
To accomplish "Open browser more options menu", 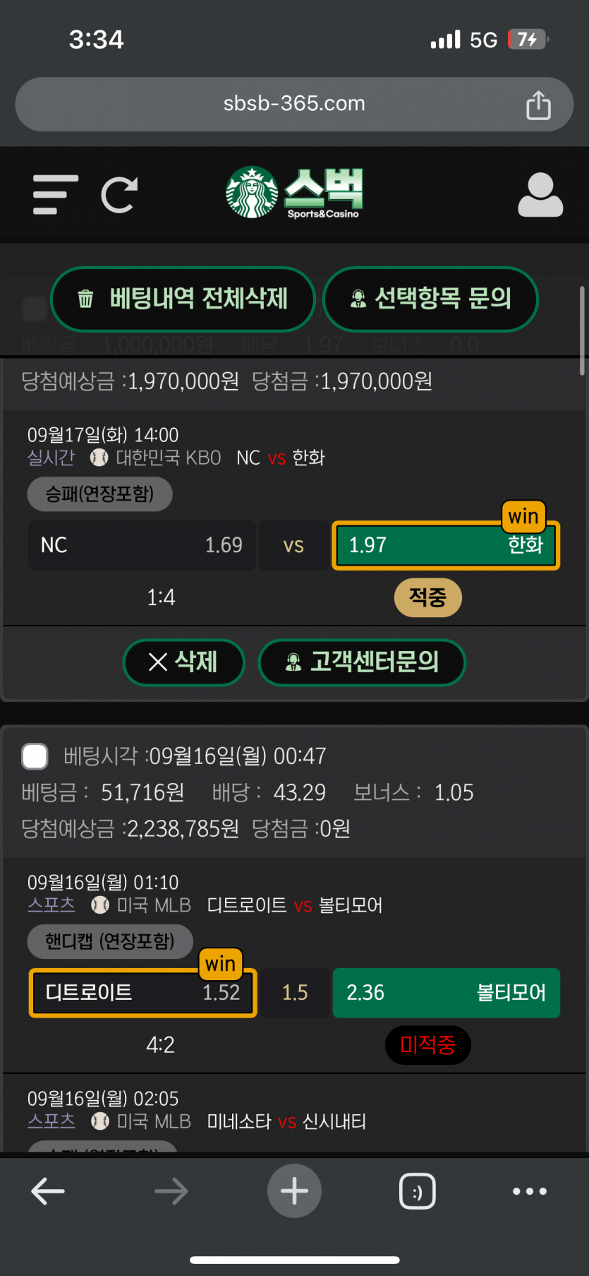I will click(530, 1191).
